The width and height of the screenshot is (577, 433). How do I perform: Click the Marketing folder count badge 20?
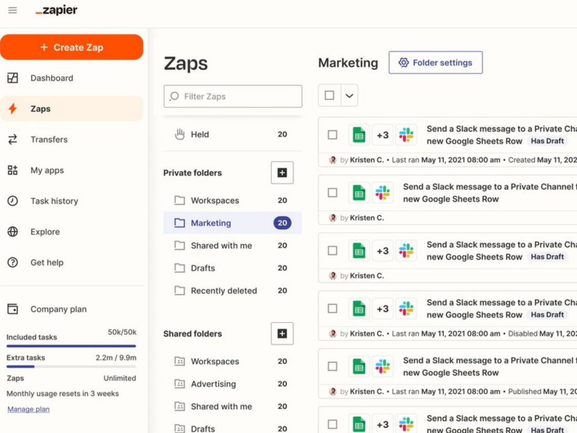pyautogui.click(x=282, y=223)
